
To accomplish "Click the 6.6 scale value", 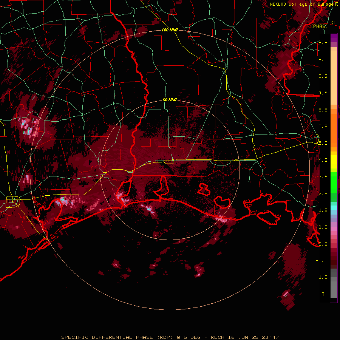I will 323,110.
